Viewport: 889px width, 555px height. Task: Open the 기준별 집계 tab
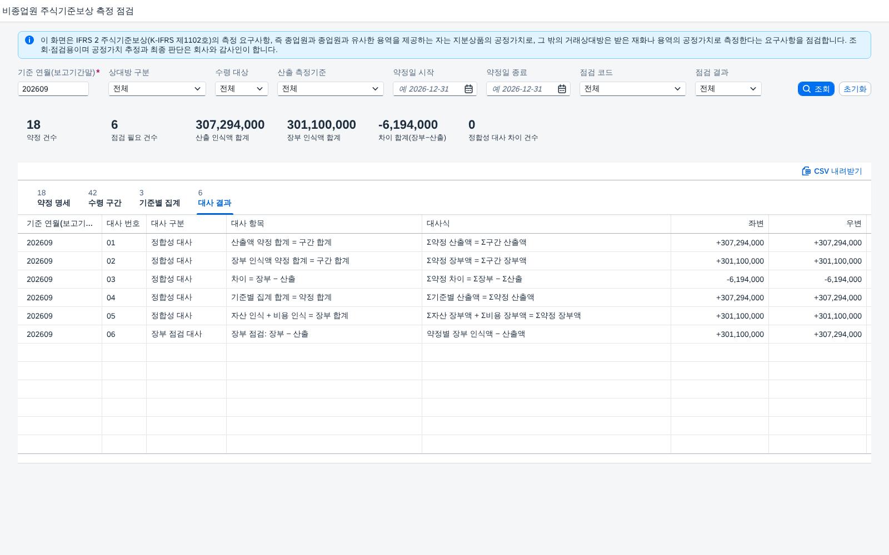tap(159, 198)
